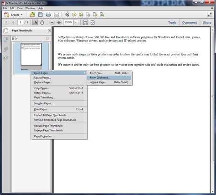Screen dimensions: 216x195
Task: Click the orange page export icon
Action: tap(95, 15)
